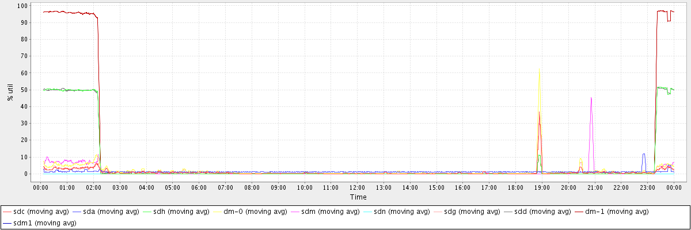Image resolution: width=691 pixels, height=230 pixels.
Task: Click the "Time" x-axis title
Action: pyautogui.click(x=357, y=197)
